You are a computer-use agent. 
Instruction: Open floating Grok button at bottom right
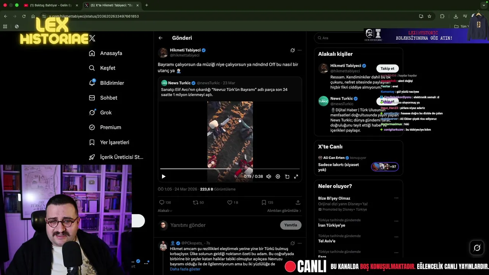click(477, 248)
